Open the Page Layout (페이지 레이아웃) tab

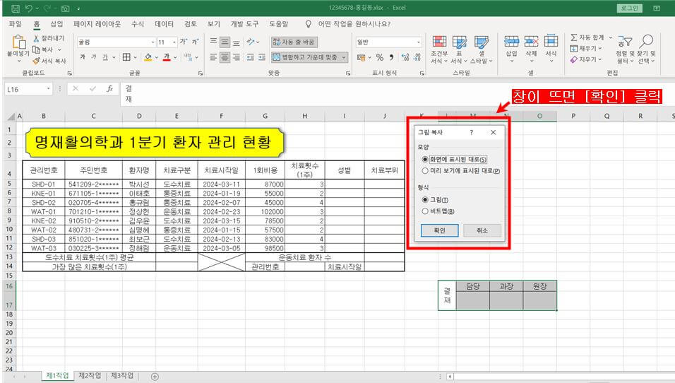click(x=97, y=24)
